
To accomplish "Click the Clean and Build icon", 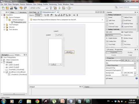I will click(55, 8).
